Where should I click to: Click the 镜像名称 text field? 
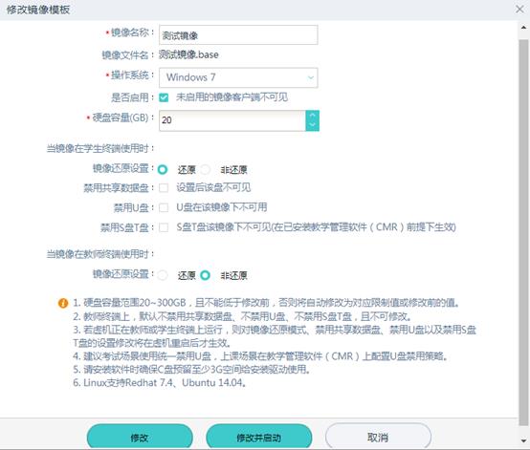click(238, 34)
